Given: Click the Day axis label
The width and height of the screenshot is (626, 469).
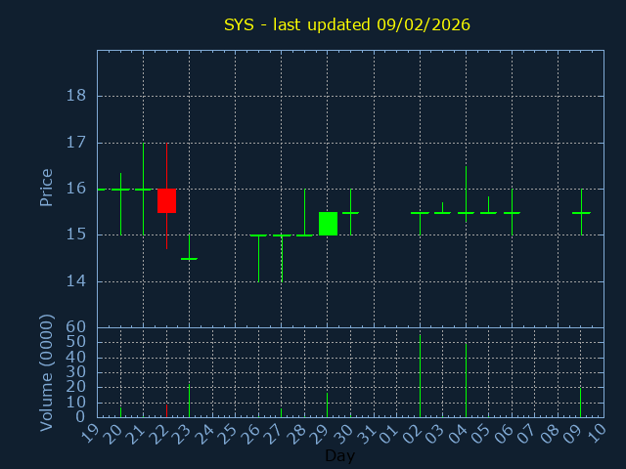Looking at the screenshot, I should pyautogui.click(x=339, y=456).
